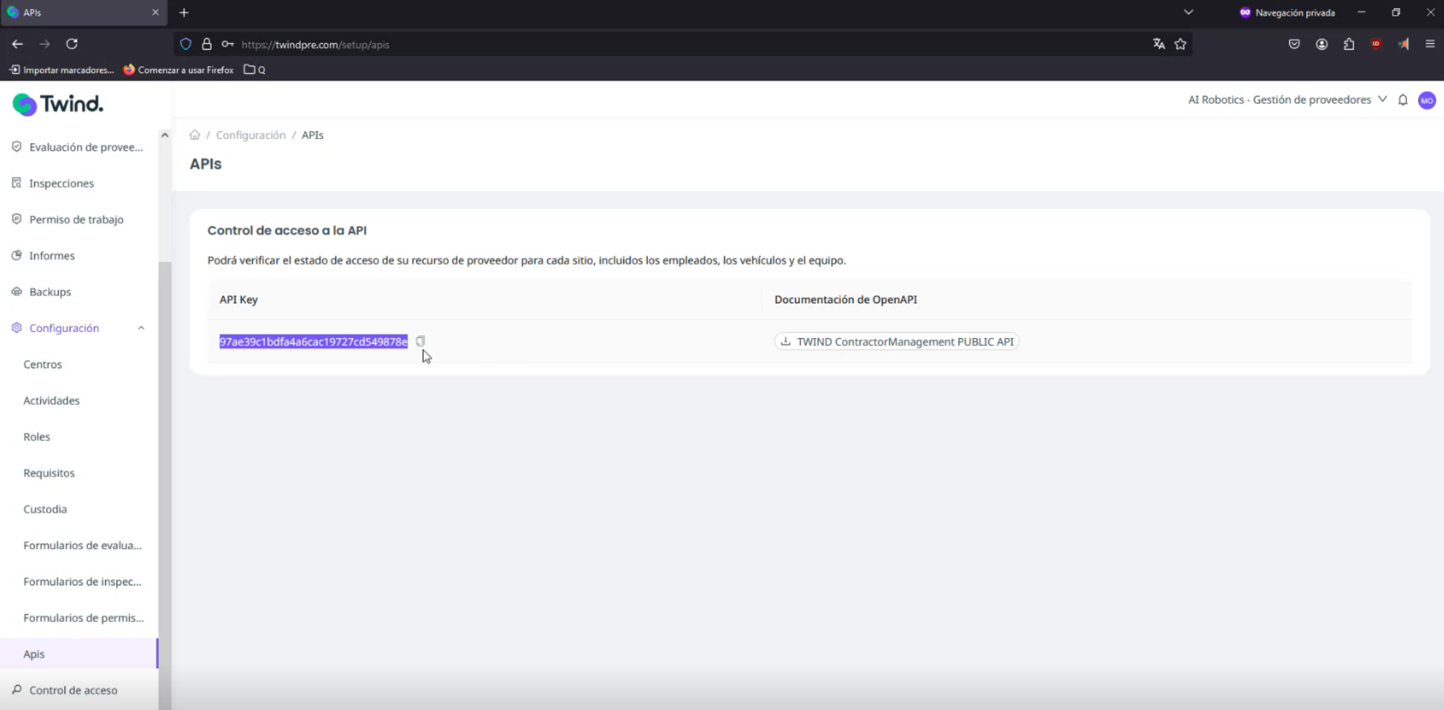The width and height of the screenshot is (1444, 710).
Task: Download TWIND ContractorManagement PUBLIC API documentation
Action: pos(897,342)
